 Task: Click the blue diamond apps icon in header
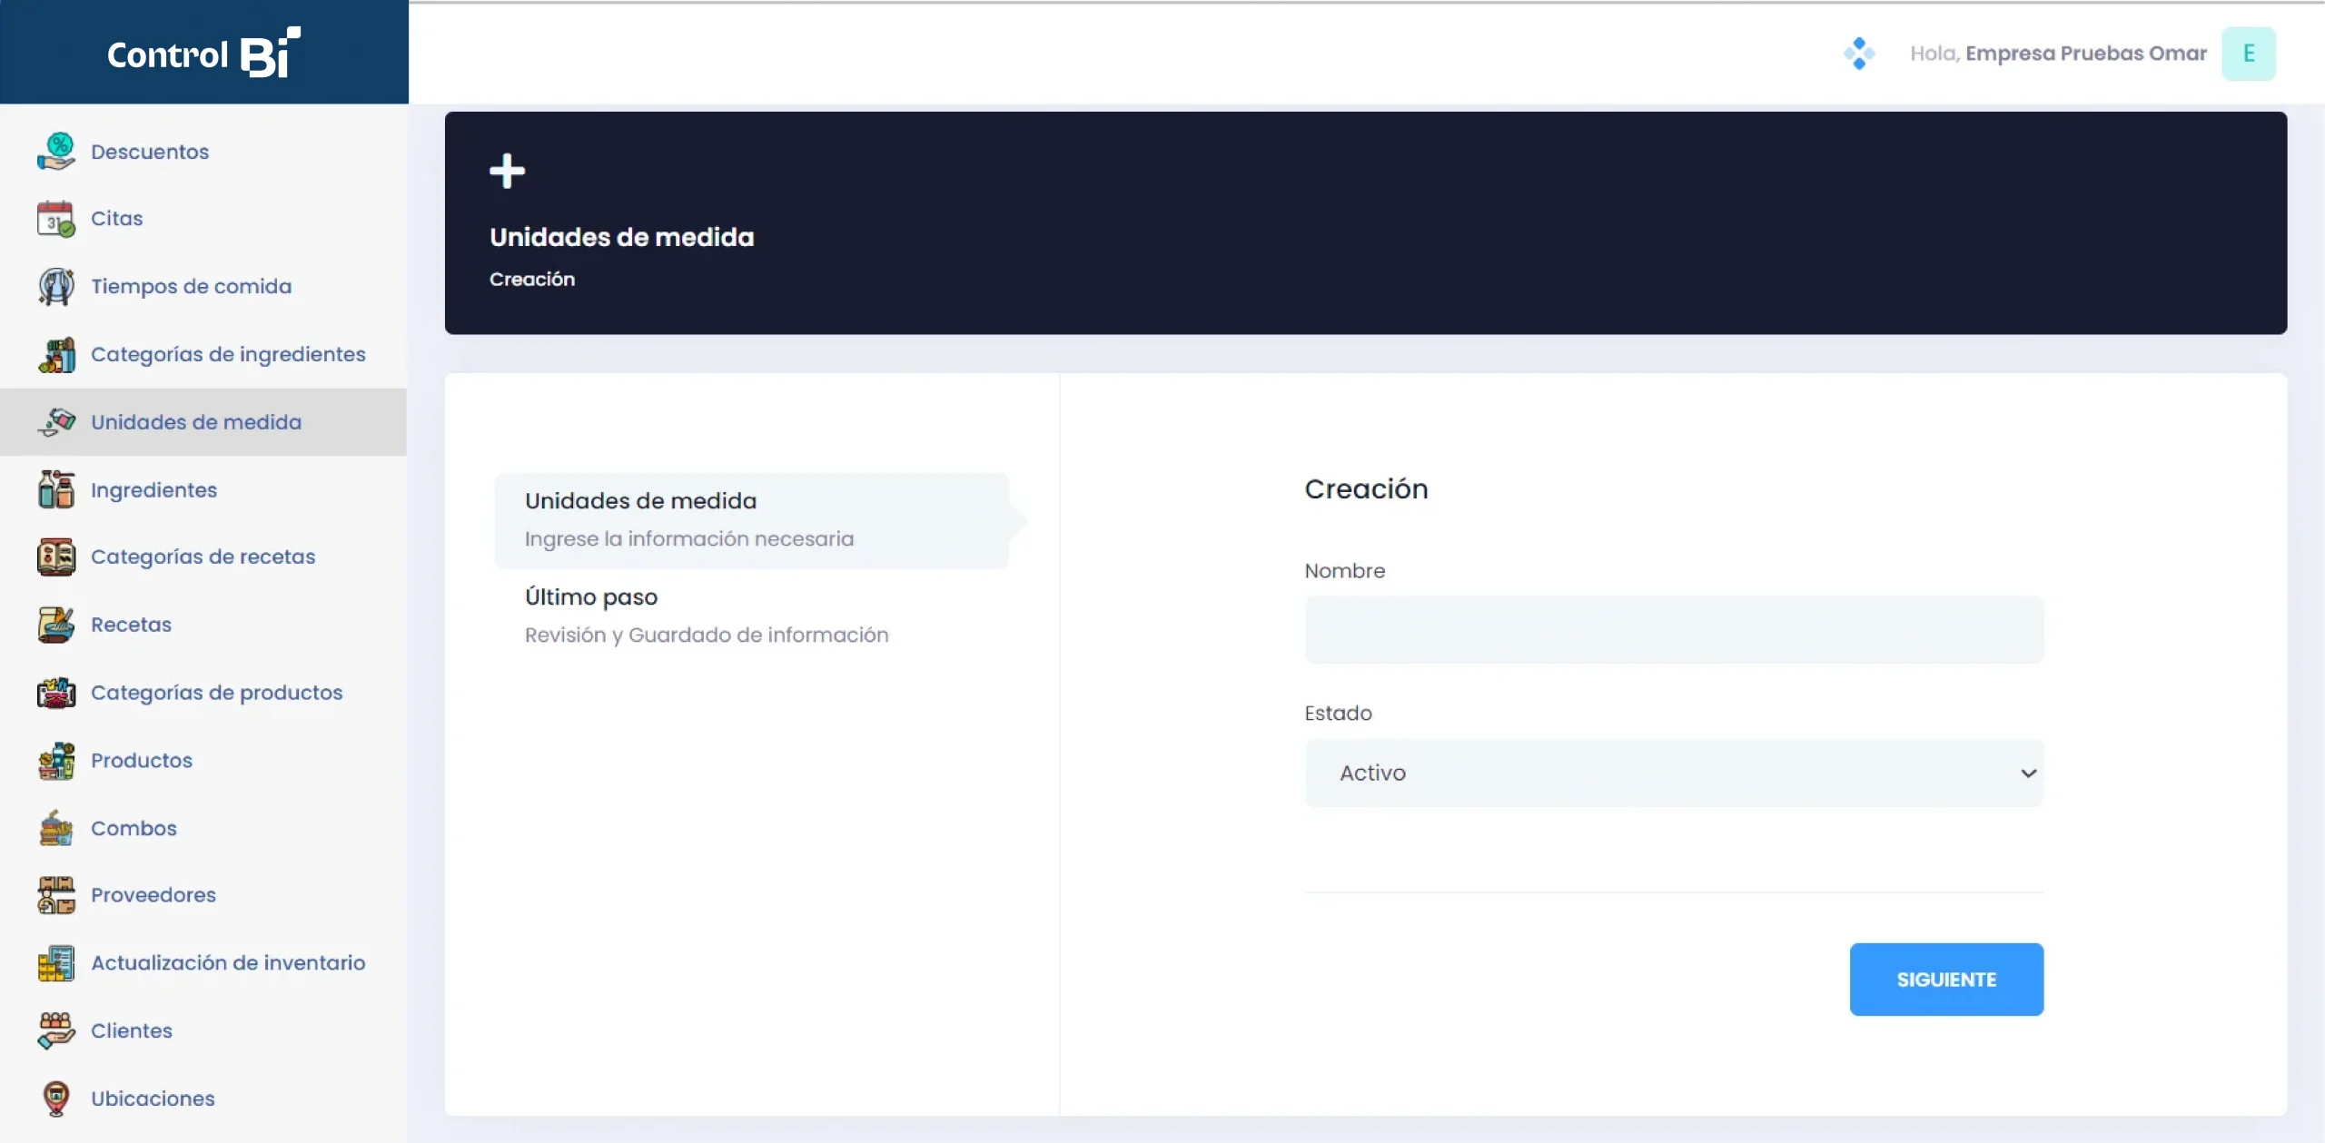(x=1859, y=54)
